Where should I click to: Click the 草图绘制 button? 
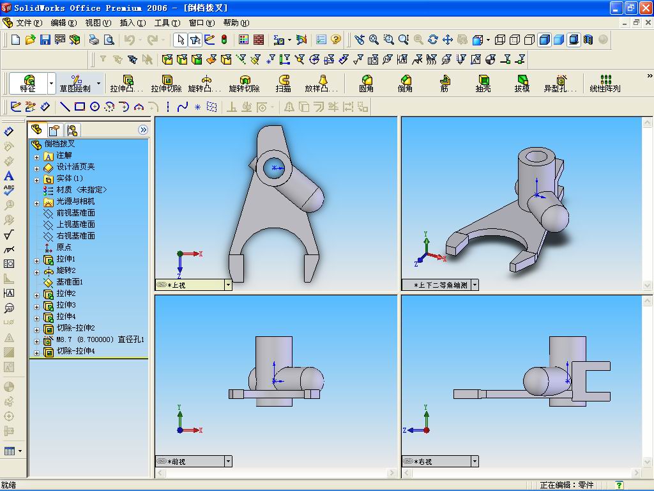pyautogui.click(x=75, y=84)
